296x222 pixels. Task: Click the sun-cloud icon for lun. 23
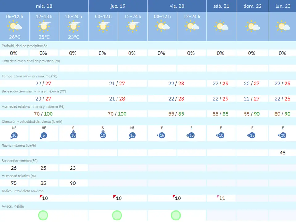click(283, 26)
